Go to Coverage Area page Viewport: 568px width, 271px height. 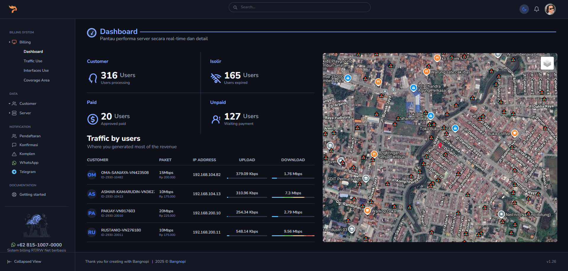coord(36,80)
